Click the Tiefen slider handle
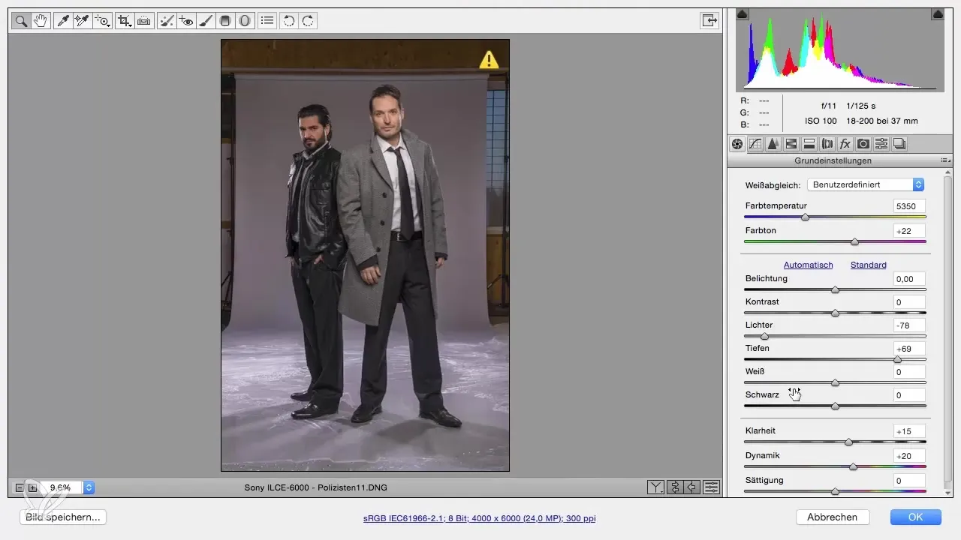961x540 pixels. click(897, 359)
